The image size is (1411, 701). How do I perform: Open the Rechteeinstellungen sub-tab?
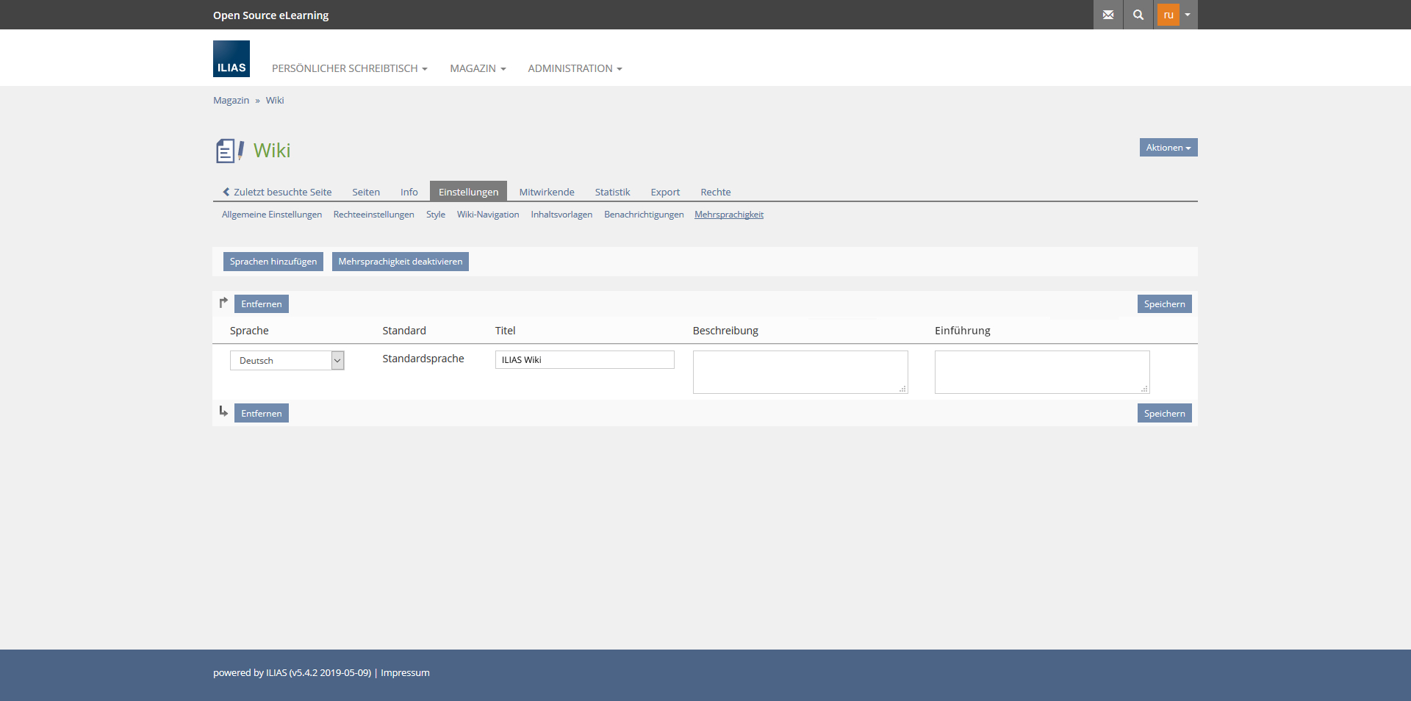click(x=373, y=215)
